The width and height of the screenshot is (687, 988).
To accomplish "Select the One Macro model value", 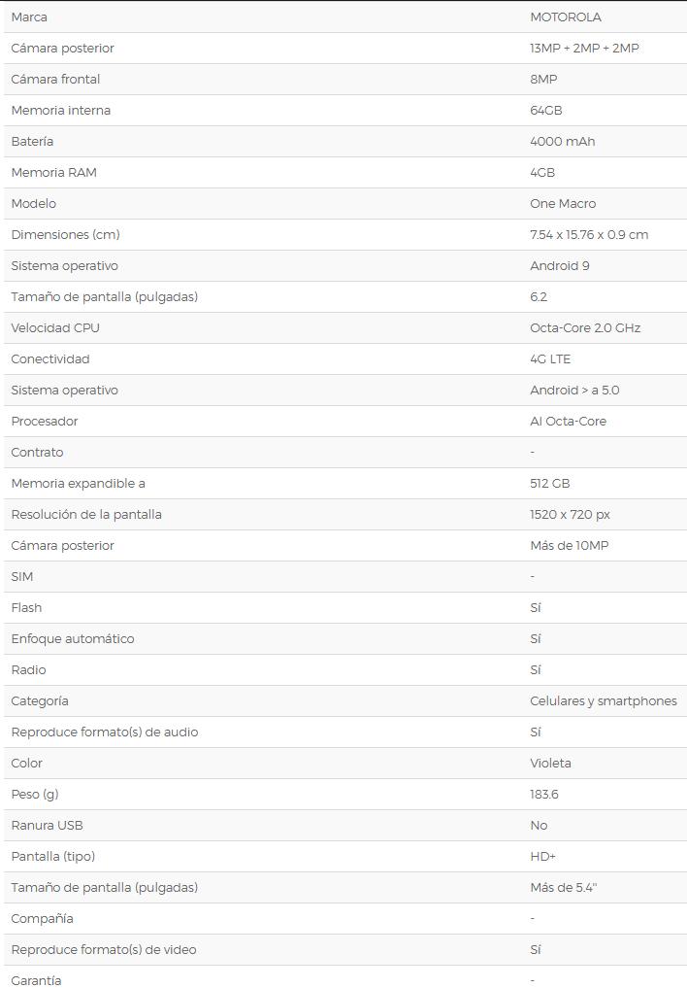I will (563, 203).
